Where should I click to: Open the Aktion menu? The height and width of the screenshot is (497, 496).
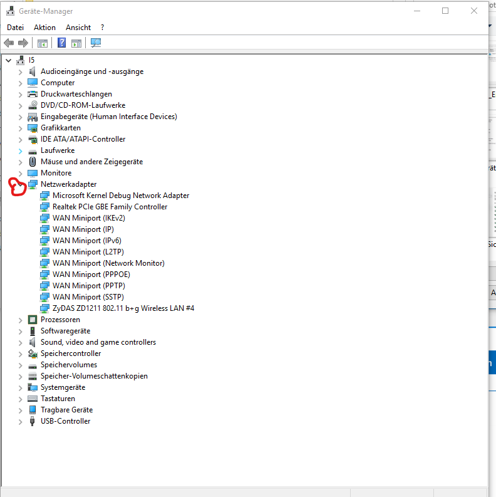[x=44, y=28]
